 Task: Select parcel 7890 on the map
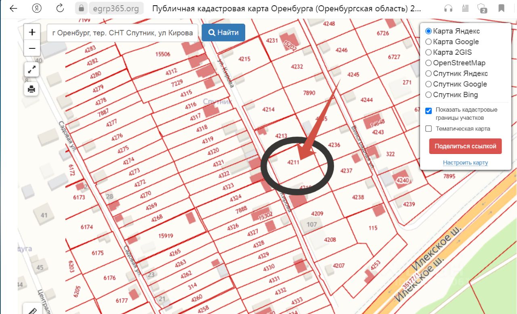[x=309, y=93]
